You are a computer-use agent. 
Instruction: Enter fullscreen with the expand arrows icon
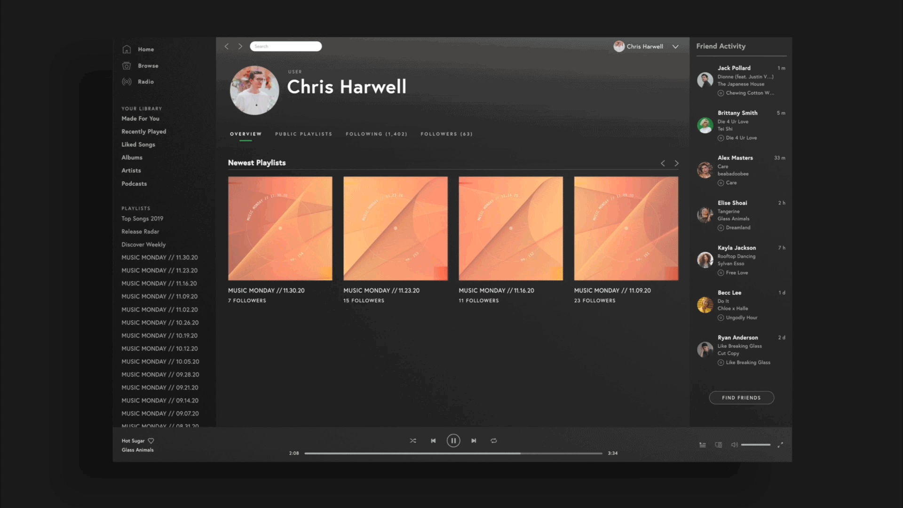[780, 445]
